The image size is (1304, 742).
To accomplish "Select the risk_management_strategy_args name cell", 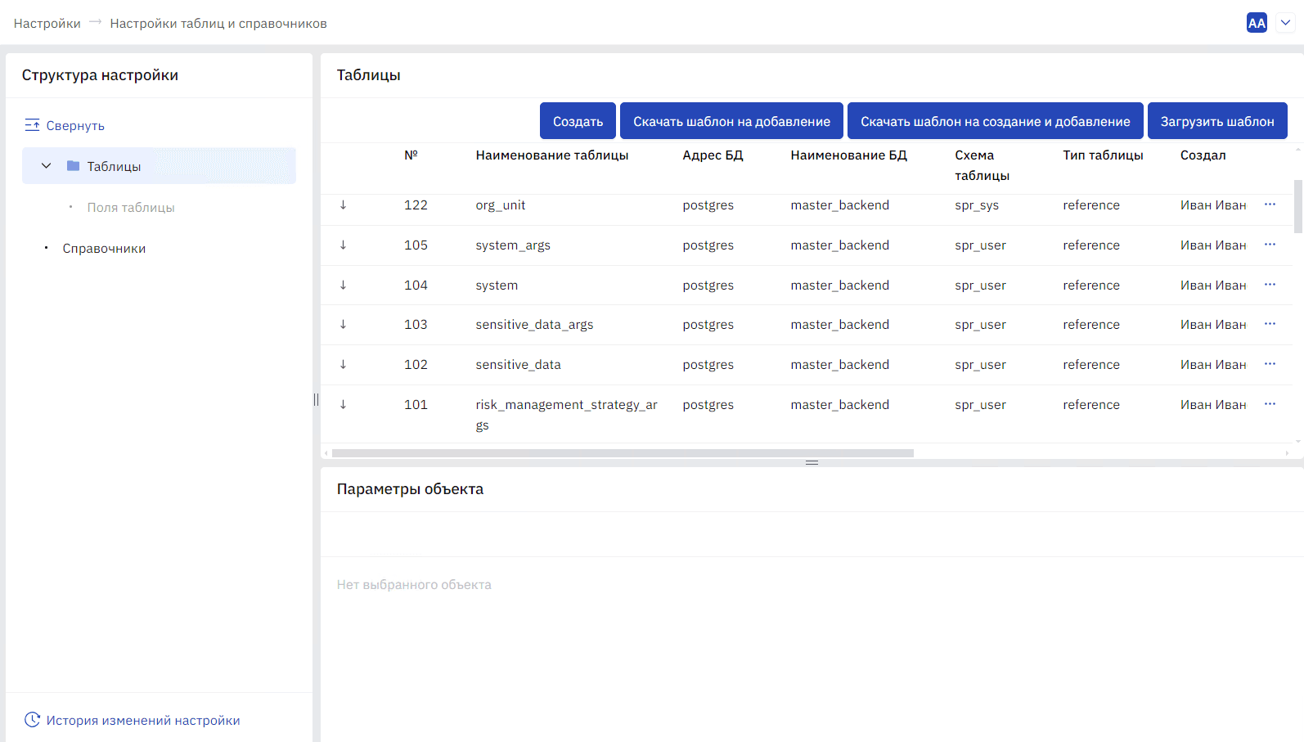I will (x=567, y=415).
